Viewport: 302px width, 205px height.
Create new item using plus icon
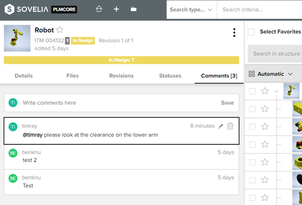[x=116, y=9]
